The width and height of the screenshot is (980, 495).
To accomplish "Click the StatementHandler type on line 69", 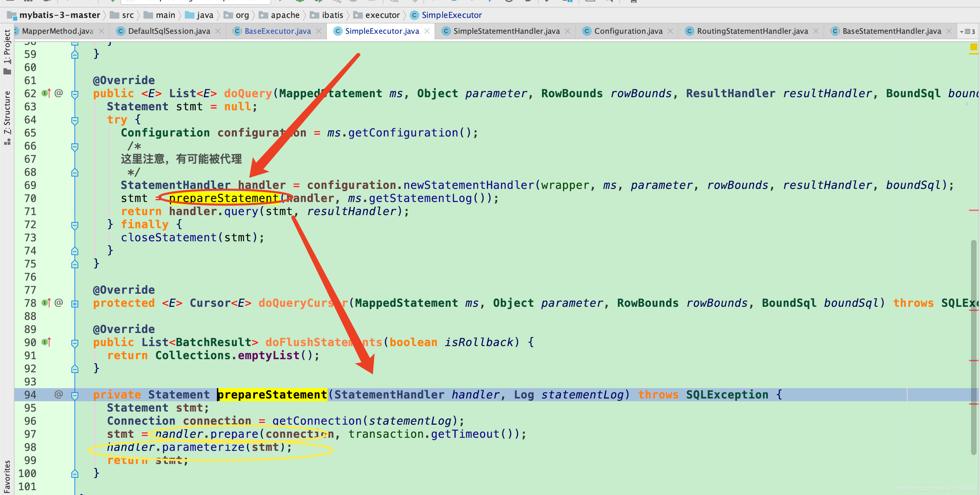I will [176, 185].
